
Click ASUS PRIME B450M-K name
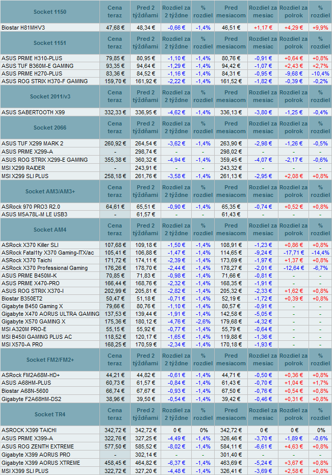tap(29, 276)
